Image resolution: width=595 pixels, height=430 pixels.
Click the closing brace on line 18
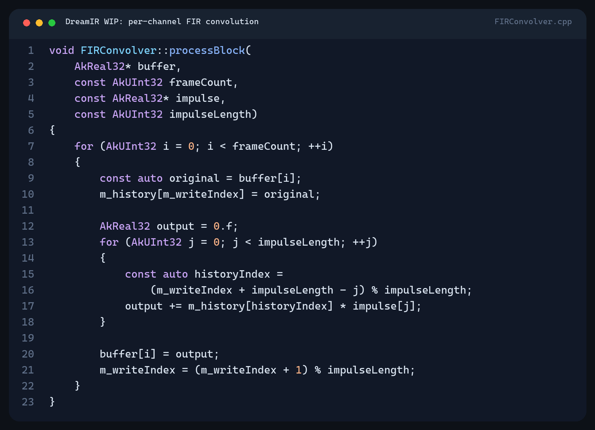pos(103,322)
